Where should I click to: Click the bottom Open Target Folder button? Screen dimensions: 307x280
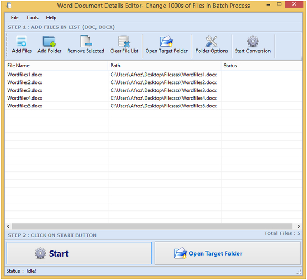tap(228, 253)
